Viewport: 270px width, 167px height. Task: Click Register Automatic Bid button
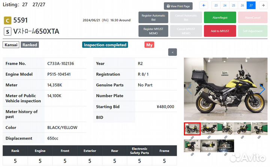153,17
